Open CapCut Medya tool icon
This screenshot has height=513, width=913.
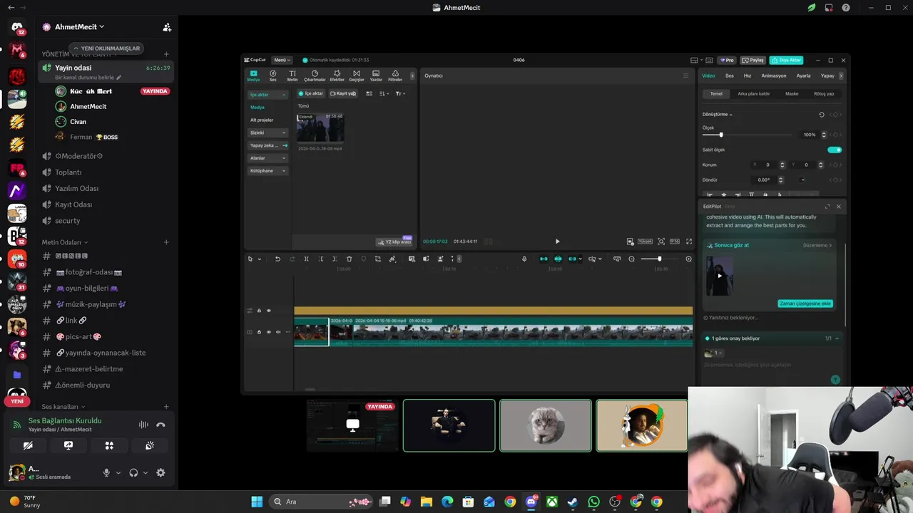coord(253,76)
